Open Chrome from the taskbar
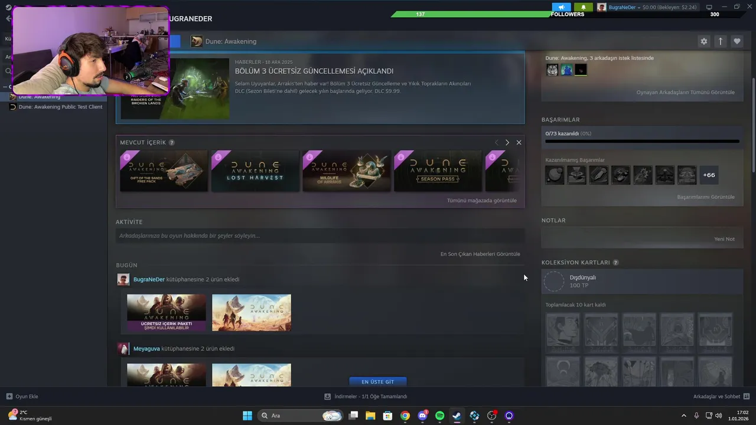Viewport: 756px width, 425px height. [x=405, y=416]
